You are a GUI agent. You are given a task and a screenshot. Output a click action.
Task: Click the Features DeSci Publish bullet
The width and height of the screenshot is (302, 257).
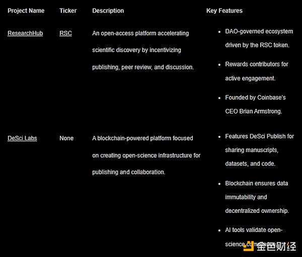click(259, 150)
